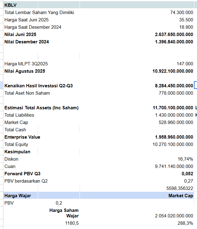Click the Estimasi Total Assets label cell
The width and height of the screenshot is (197, 229).
point(41,108)
